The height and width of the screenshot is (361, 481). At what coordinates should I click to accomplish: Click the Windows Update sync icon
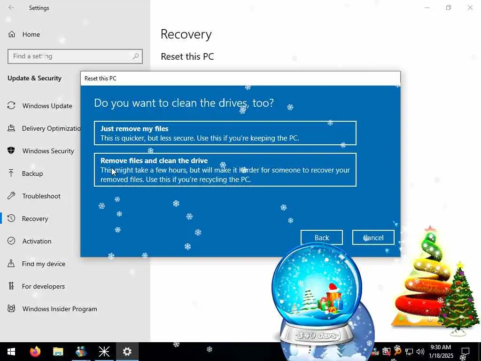click(x=11, y=106)
